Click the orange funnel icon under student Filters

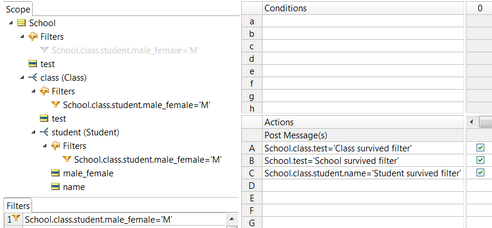tap(67, 159)
